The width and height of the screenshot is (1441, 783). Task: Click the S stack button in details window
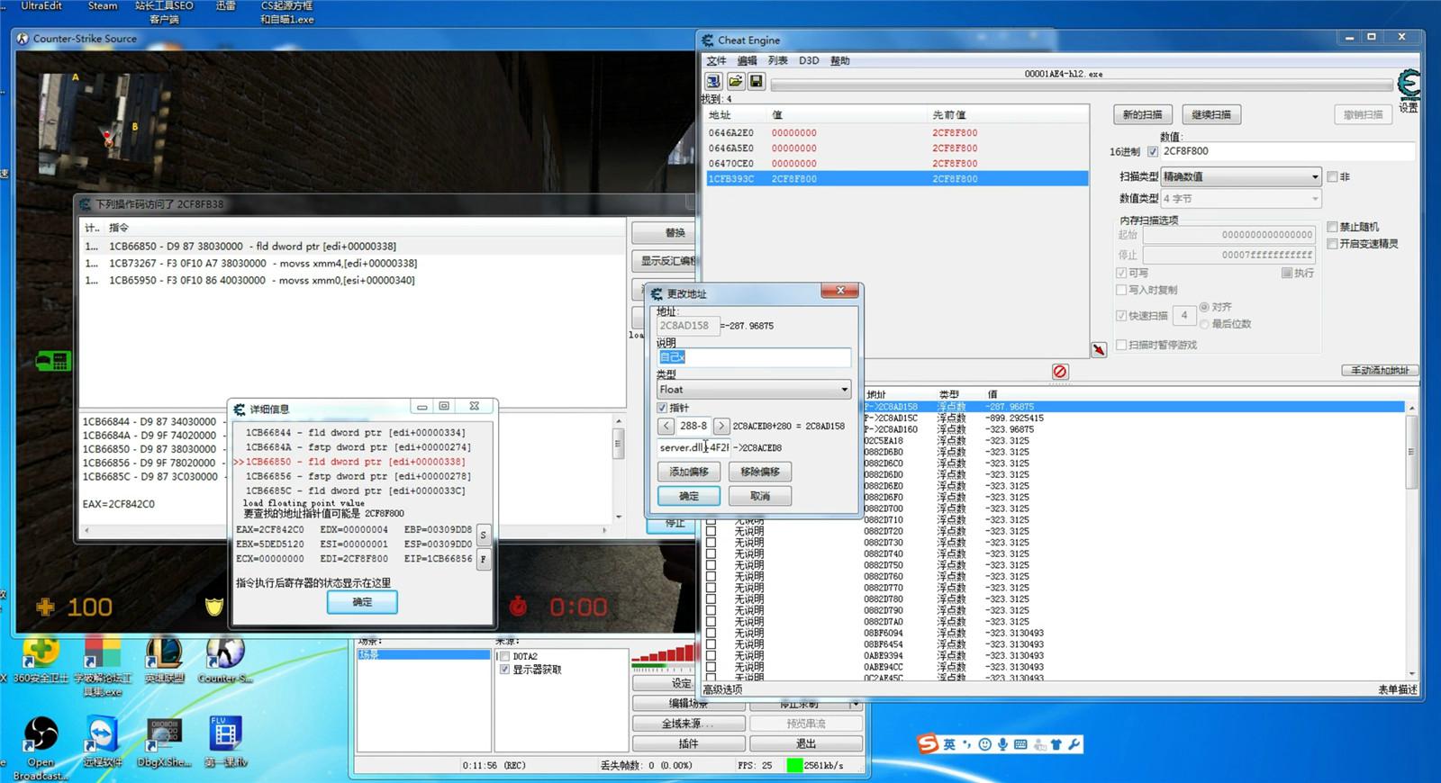(x=484, y=535)
